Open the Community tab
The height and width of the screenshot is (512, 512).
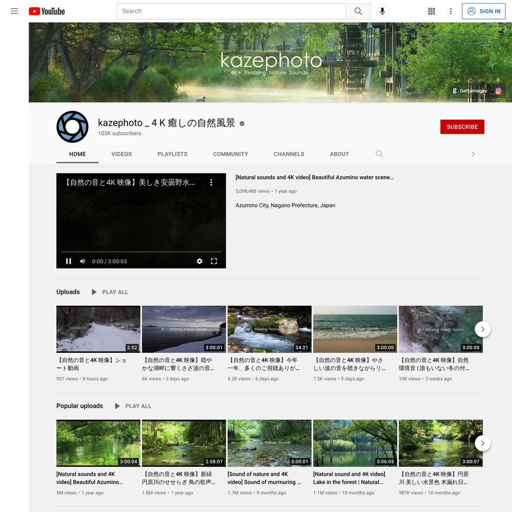tap(230, 154)
